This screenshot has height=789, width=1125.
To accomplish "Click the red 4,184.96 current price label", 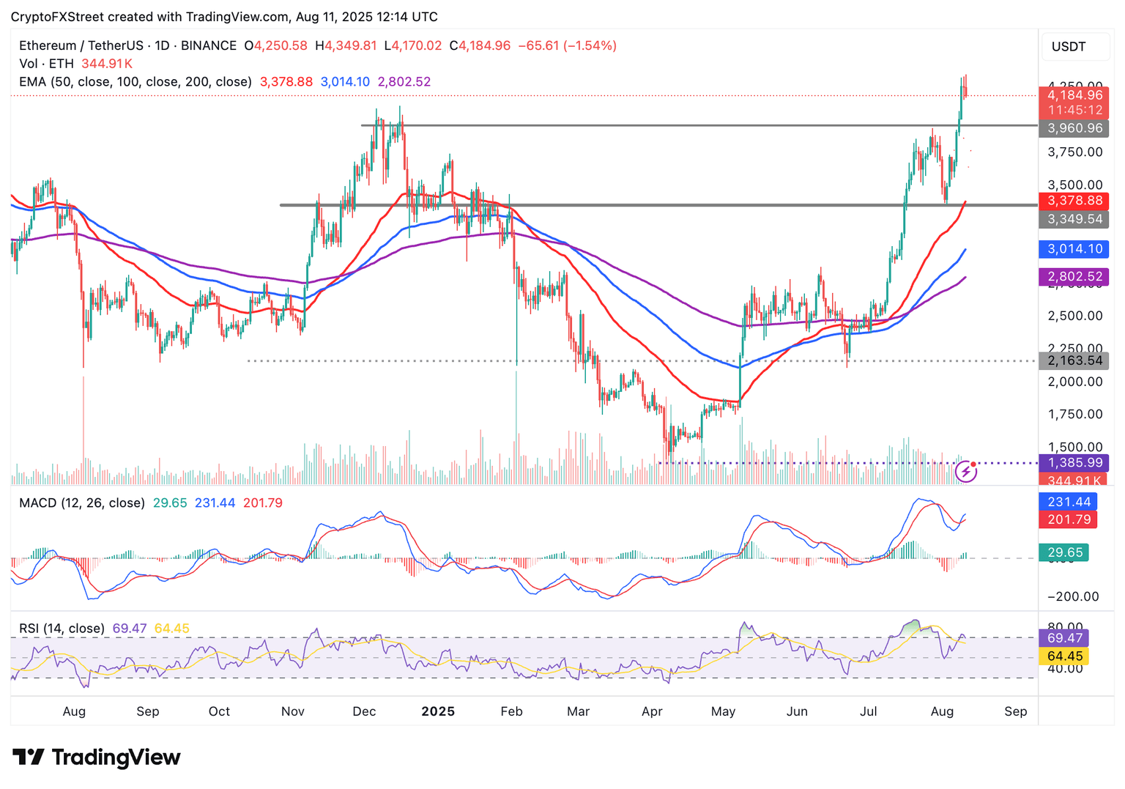I will (1074, 95).
